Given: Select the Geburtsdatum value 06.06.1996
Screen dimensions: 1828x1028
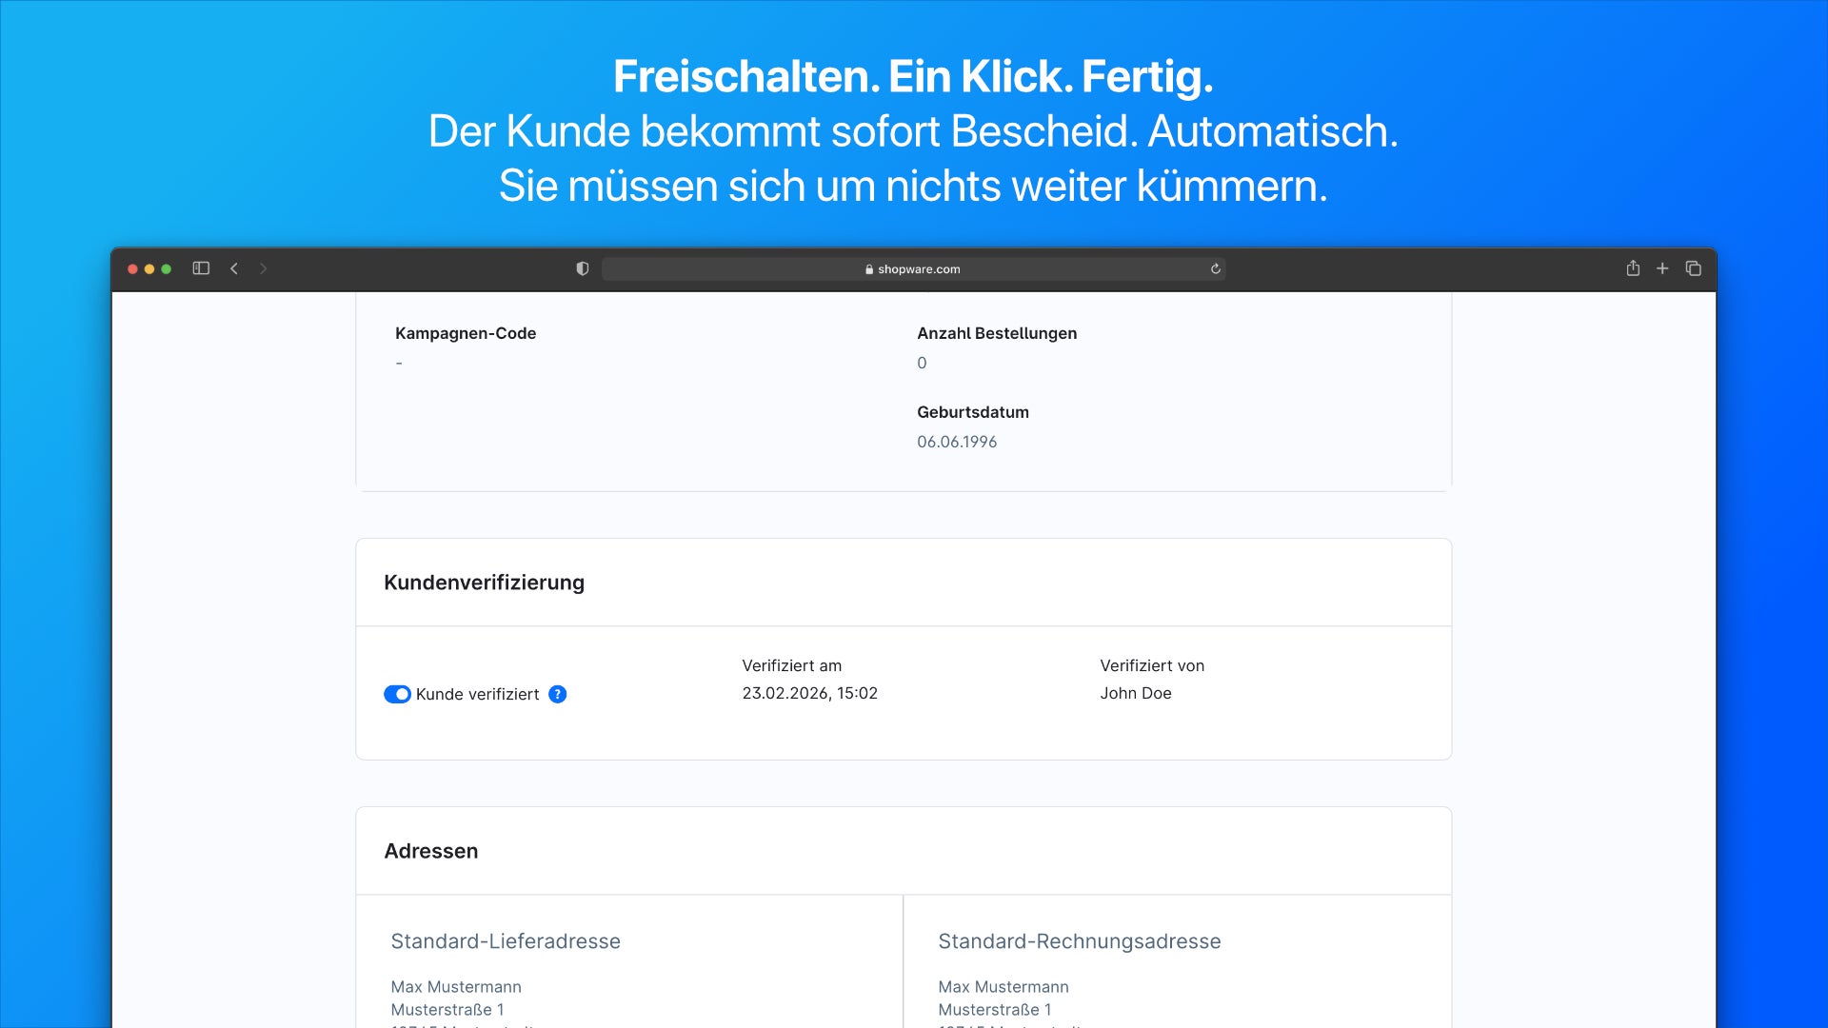Looking at the screenshot, I should coord(957,441).
